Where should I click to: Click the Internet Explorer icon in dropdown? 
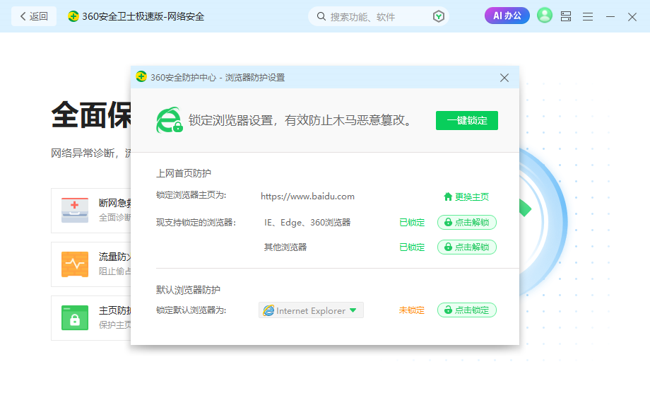268,310
